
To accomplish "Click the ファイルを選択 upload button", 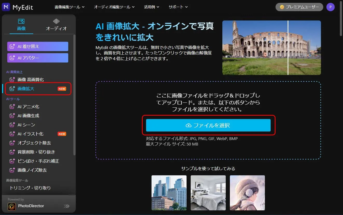I will click(208, 126).
